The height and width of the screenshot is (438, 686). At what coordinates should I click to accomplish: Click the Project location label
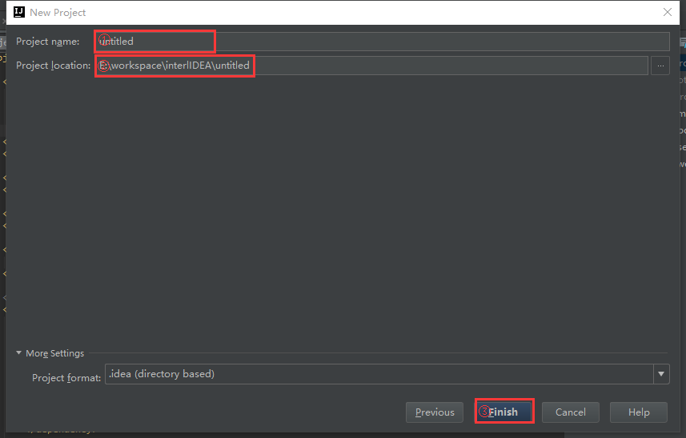pos(54,66)
